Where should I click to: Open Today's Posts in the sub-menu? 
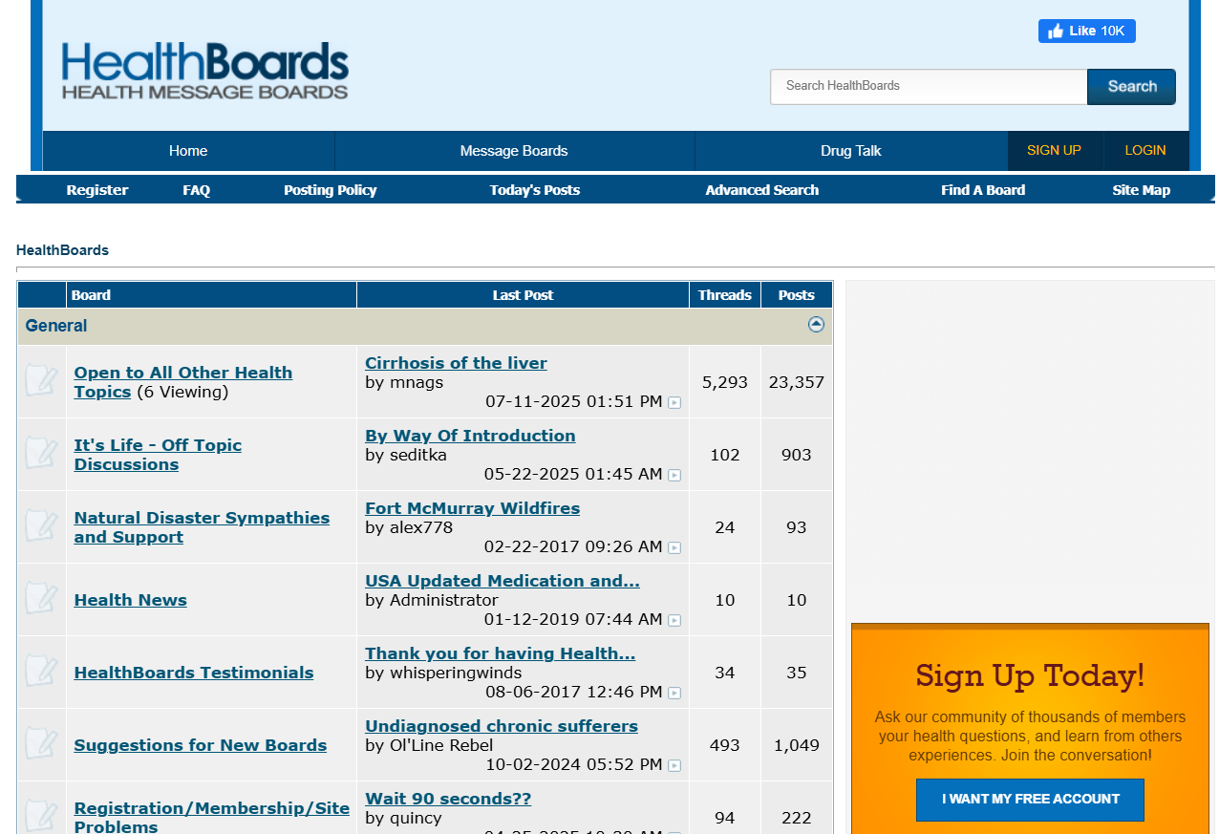(x=535, y=190)
